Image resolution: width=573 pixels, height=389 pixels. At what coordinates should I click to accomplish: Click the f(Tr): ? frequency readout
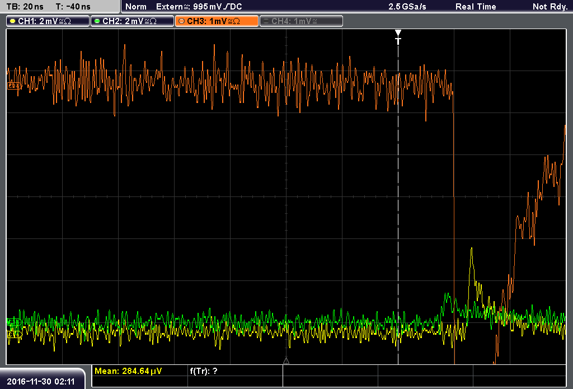pos(204,371)
